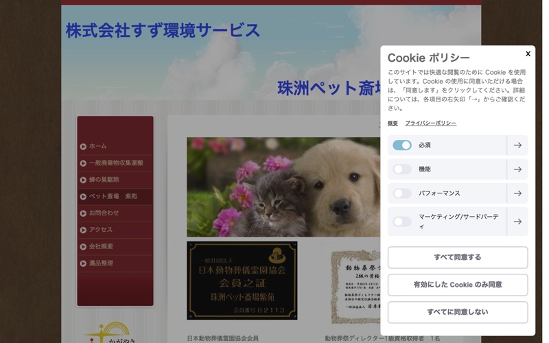
Task: Click 有効にした Cookie のみ同意 button
Action: click(x=458, y=285)
